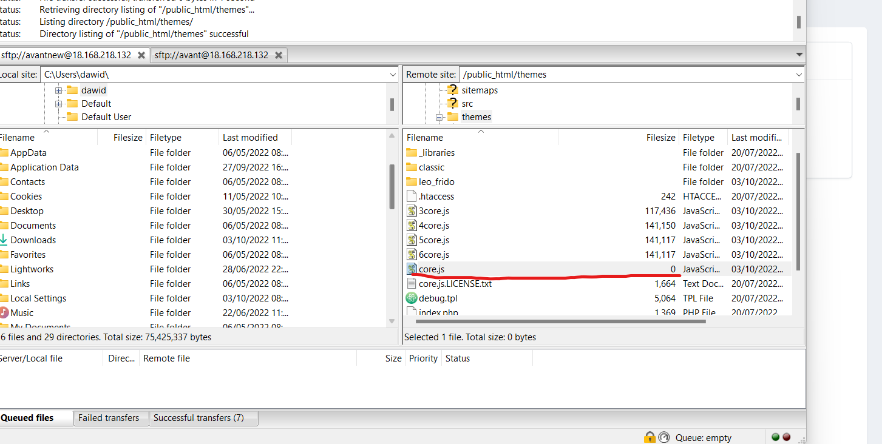
Task: Sort remote files by Filename column
Action: pyautogui.click(x=480, y=138)
